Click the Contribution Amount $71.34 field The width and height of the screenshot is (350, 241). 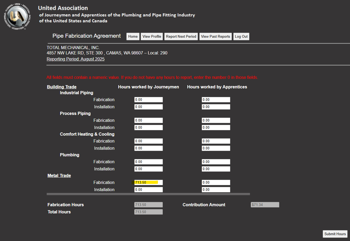[x=265, y=205]
